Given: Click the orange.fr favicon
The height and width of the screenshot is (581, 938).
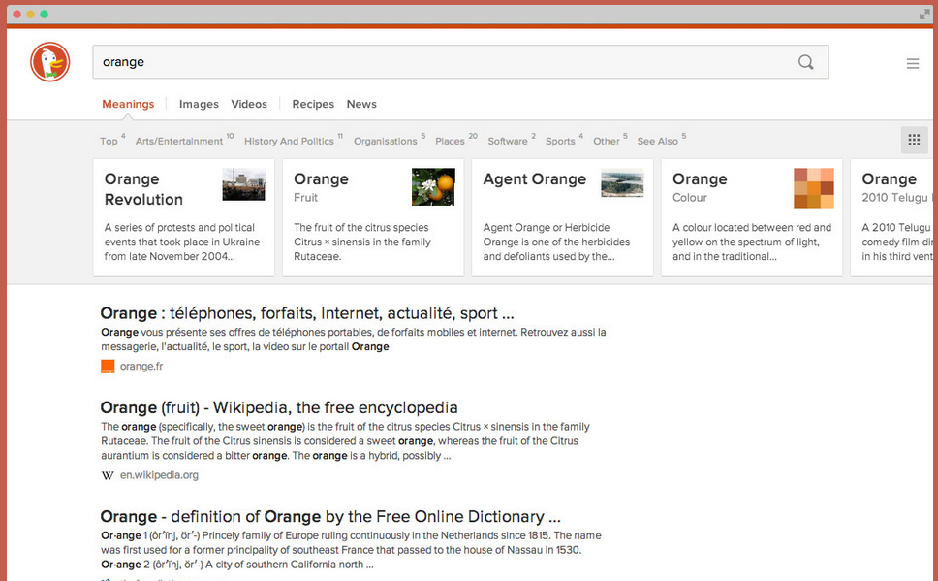Looking at the screenshot, I should [108, 367].
